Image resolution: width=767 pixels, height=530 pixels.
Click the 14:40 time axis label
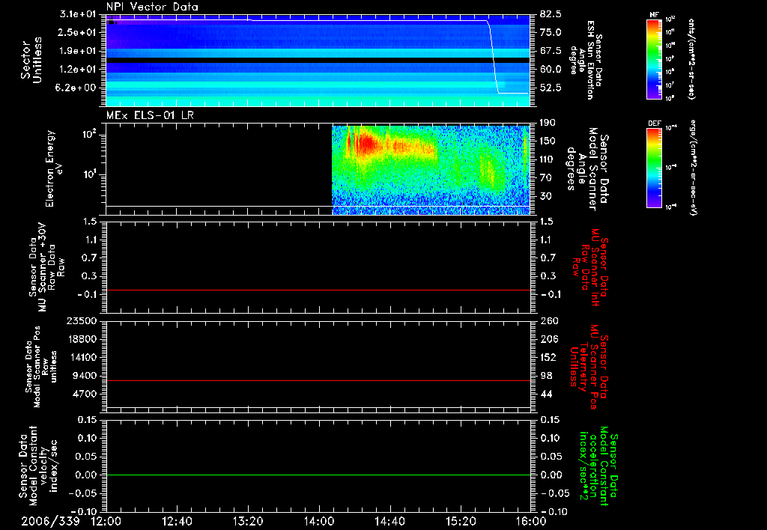(x=389, y=521)
